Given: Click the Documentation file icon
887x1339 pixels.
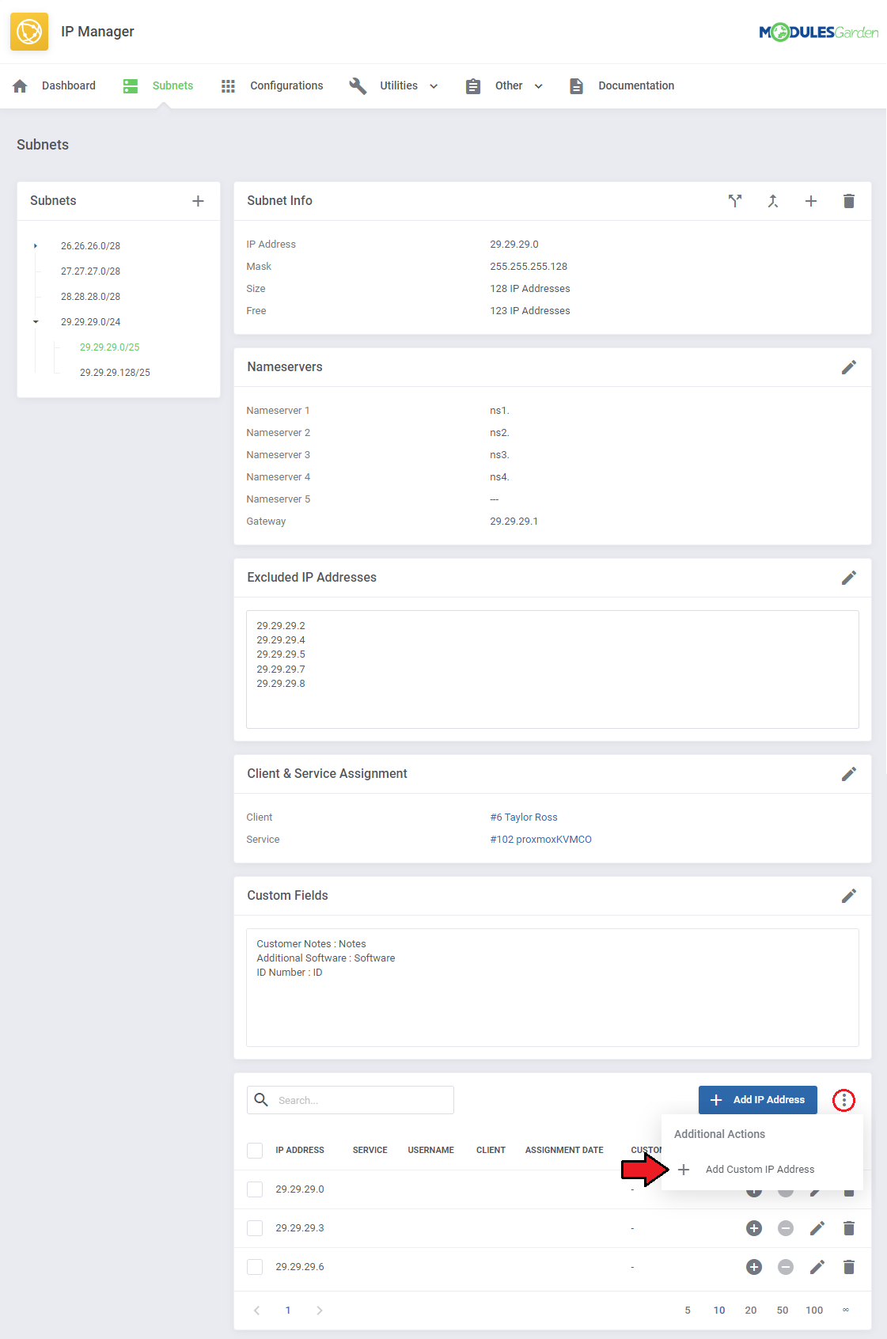Looking at the screenshot, I should click(576, 85).
